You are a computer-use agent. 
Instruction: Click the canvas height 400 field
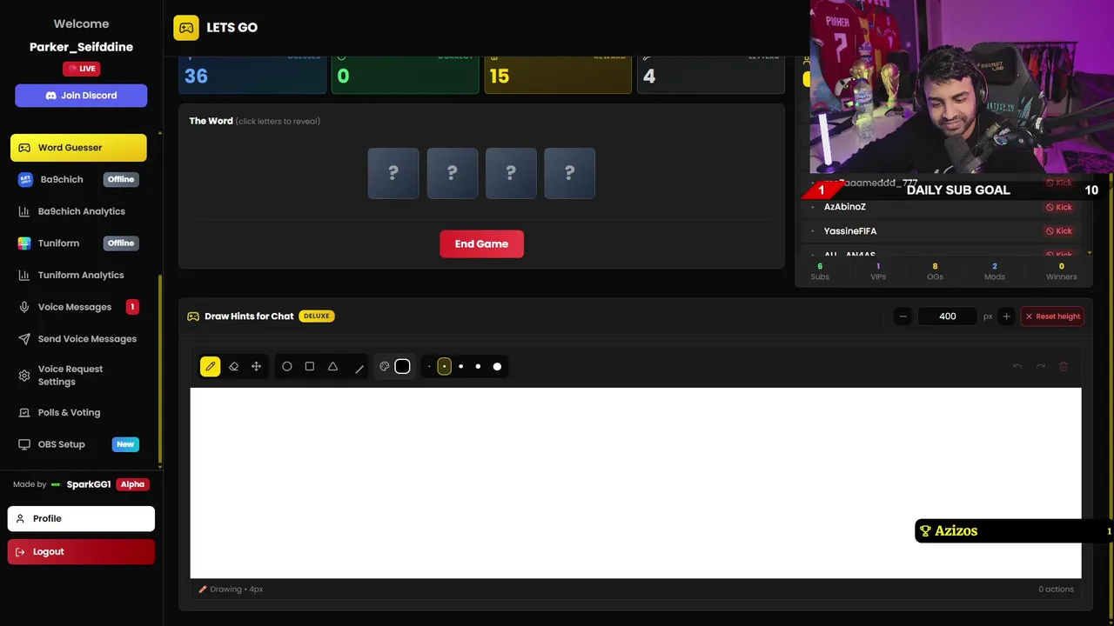coord(947,316)
